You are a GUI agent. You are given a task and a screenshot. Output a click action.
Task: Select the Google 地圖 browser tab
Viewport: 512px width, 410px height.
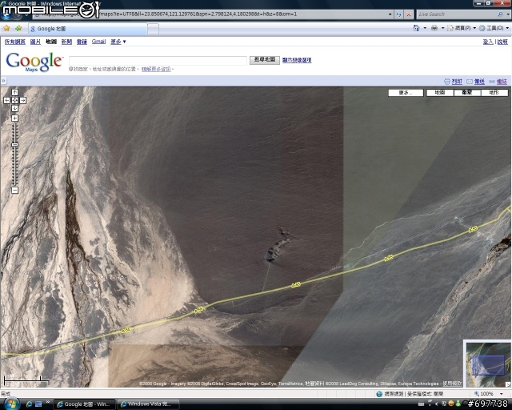pos(87,29)
